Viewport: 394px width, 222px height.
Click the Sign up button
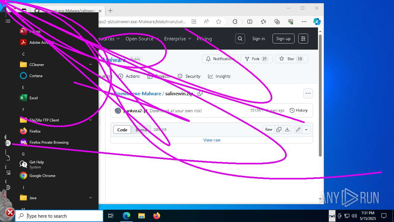point(283,39)
